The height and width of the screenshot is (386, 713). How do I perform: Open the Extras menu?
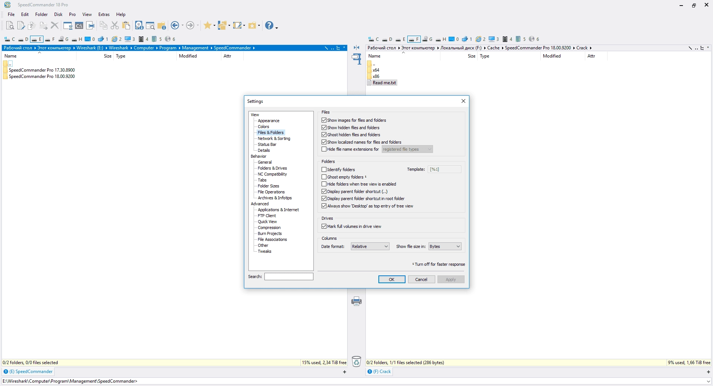pyautogui.click(x=104, y=14)
